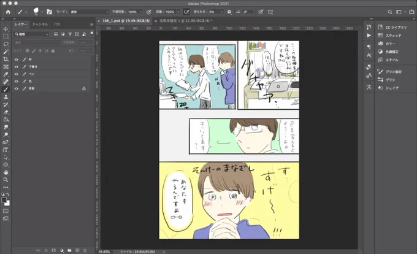
Task: Open the カラー panel
Action: [x=386, y=44]
